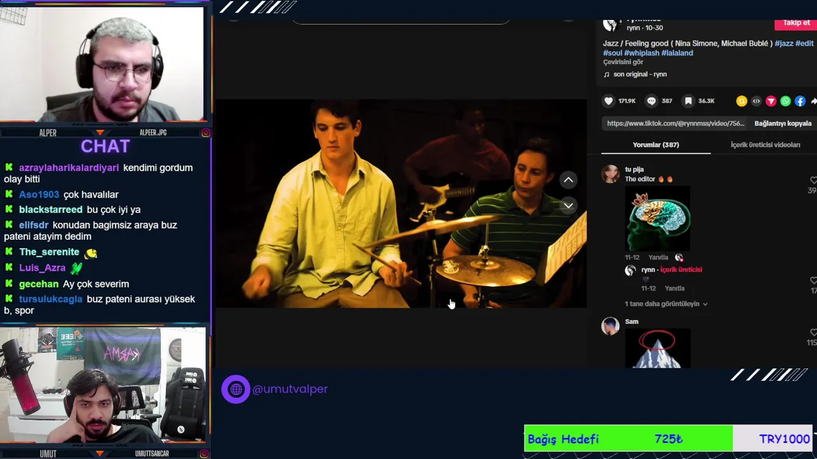817x459 pixels.
Task: Switch to Yorumlar (387) tab
Action: click(x=656, y=145)
